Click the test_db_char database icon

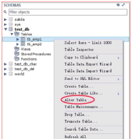(x=11, y=64)
